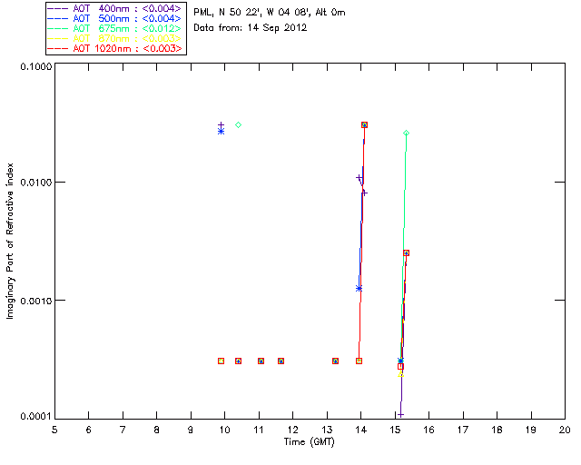Click the purple plus marker just above 0.0100 near time 14
The width and height of the screenshot is (581, 465).
tap(359, 178)
